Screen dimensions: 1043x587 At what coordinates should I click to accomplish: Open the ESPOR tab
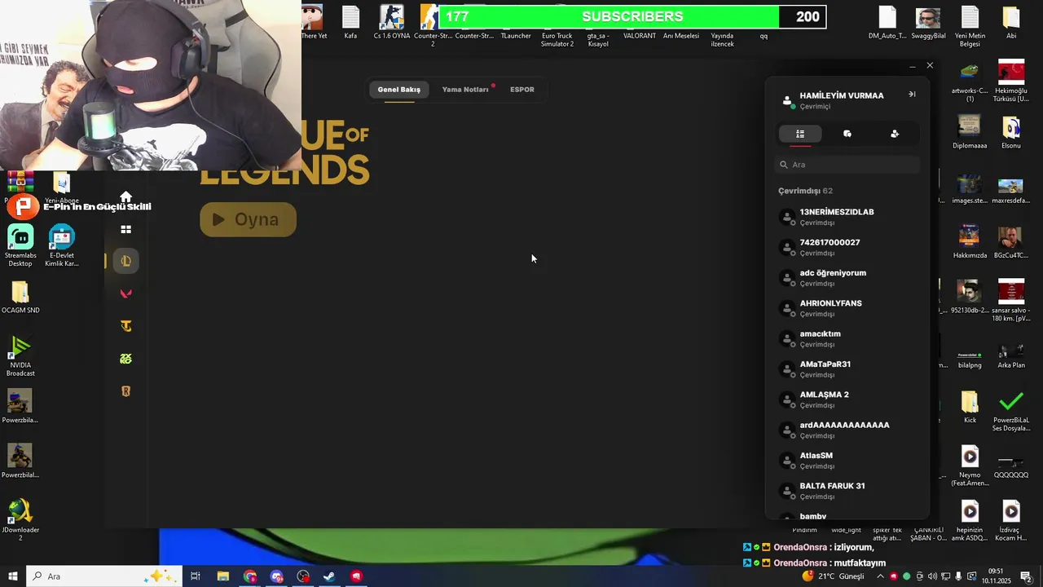[522, 90]
